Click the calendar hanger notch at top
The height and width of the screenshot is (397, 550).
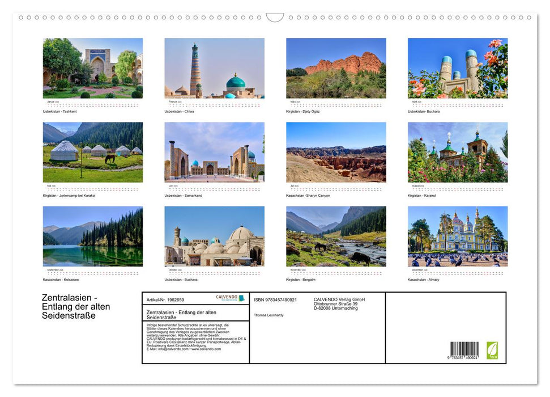[275, 18]
